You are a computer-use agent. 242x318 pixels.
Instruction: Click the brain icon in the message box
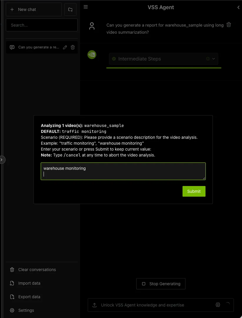click(x=218, y=305)
